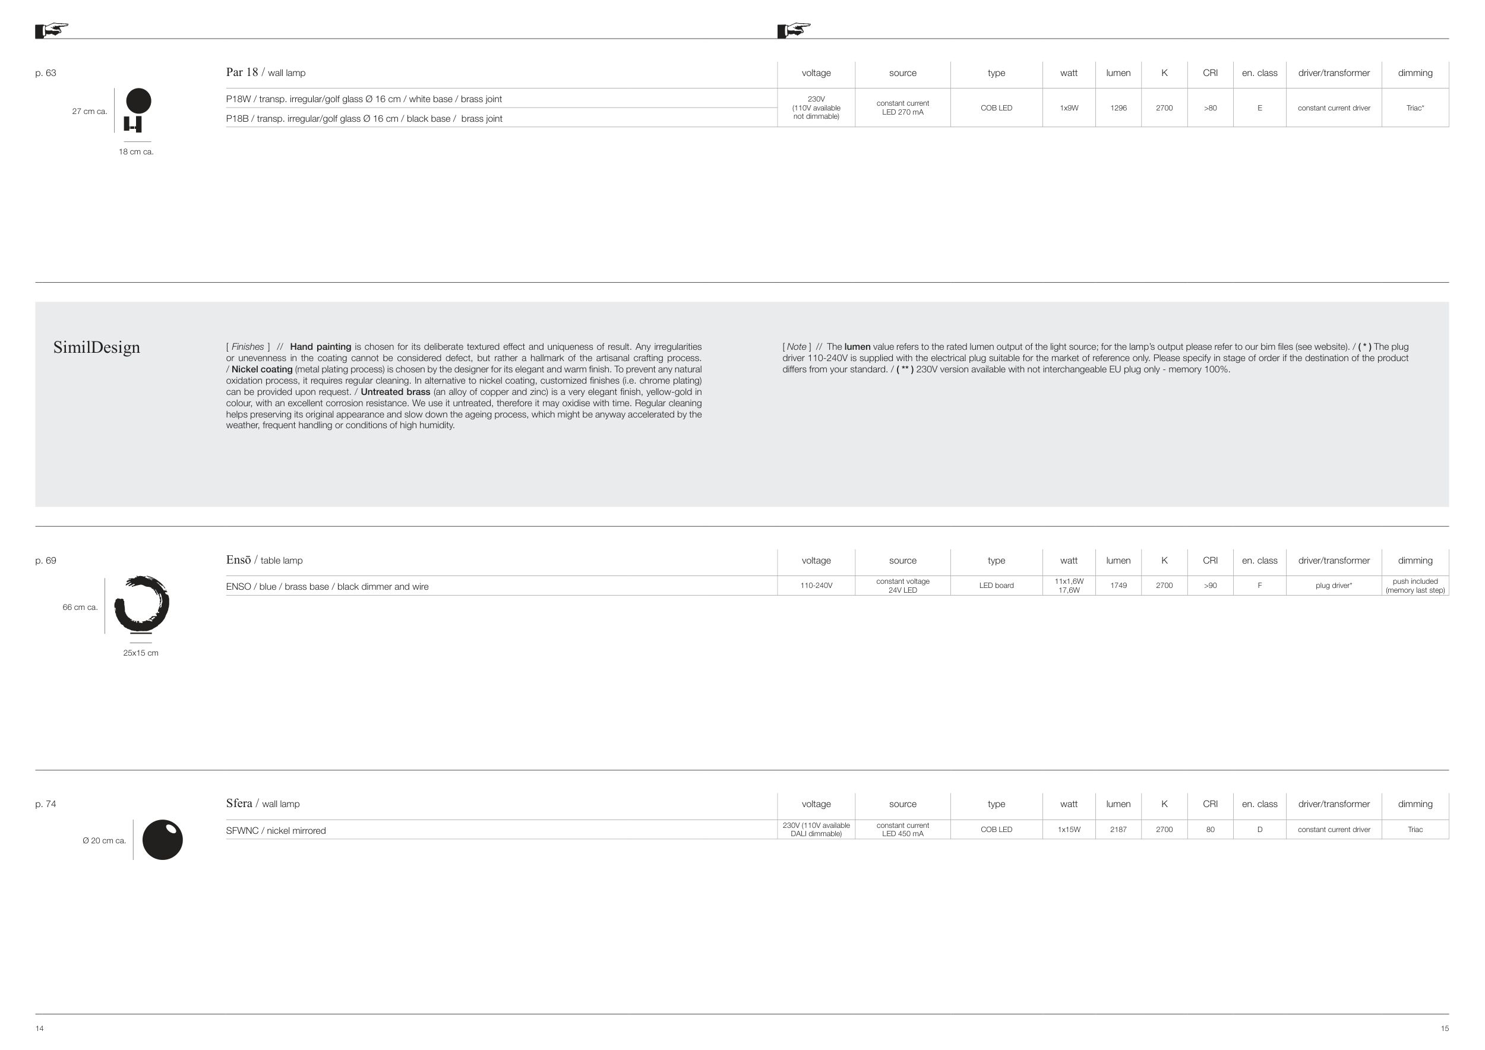Click the Sfera black sphere lamp icon
Viewport: 1485px width, 1050px height.
pyautogui.click(x=162, y=840)
